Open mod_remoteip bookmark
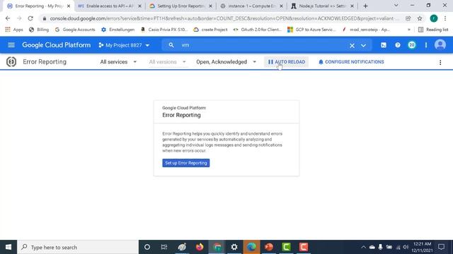The width and height of the screenshot is (453, 254). point(366,30)
